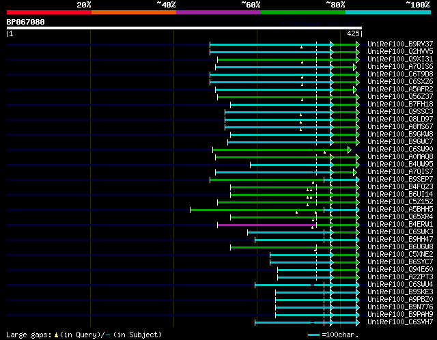The image size is (437, 340).
Task: Click the red 20% identity color segment
Action: (x=49, y=12)
